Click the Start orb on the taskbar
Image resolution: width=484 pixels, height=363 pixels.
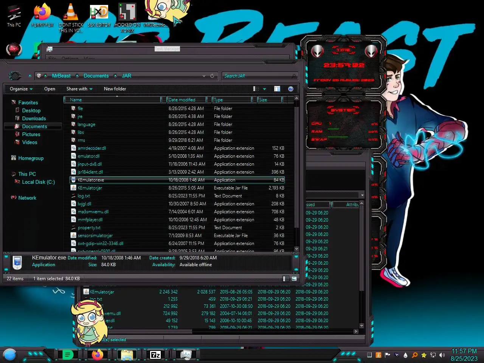pyautogui.click(x=9, y=355)
